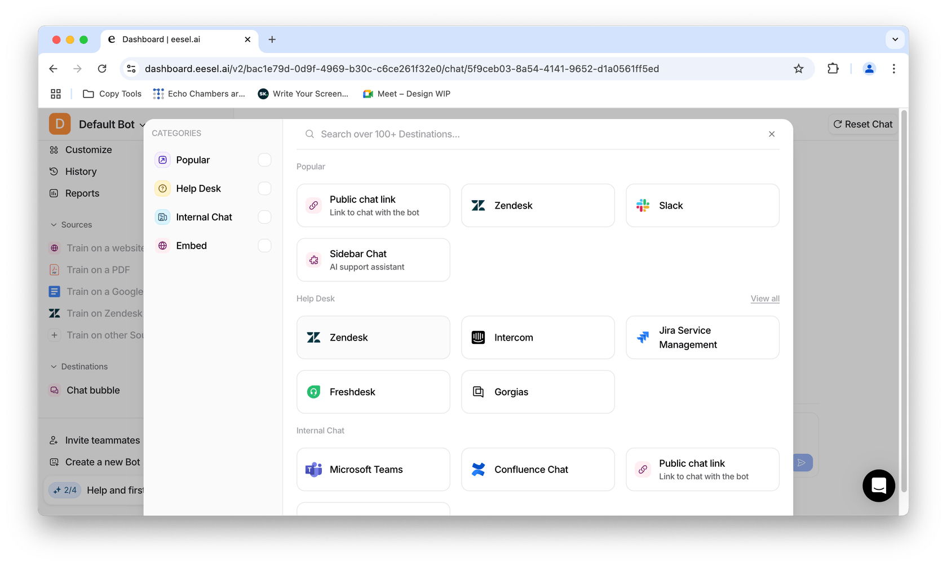Viewport: 947px width, 566px height.
Task: Enable the Help Desk category checkbox
Action: coord(264,188)
